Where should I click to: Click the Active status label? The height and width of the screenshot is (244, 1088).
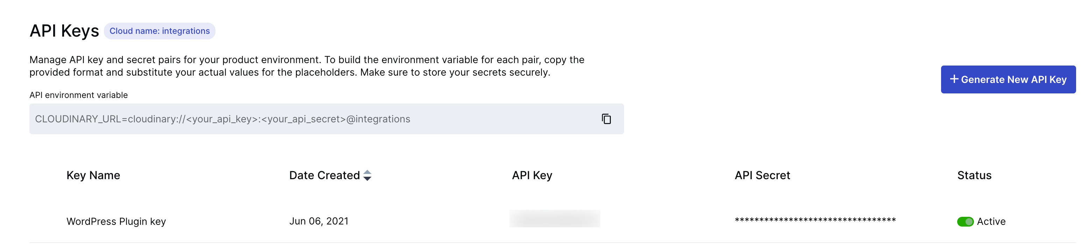[x=991, y=222]
